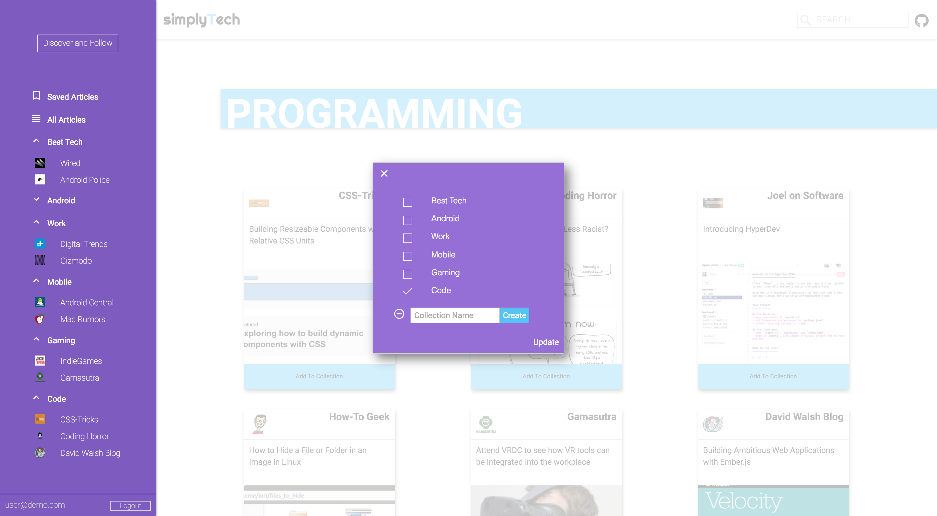Open Coding Horror feed in sidebar
This screenshot has height=516, width=937.
tap(84, 436)
